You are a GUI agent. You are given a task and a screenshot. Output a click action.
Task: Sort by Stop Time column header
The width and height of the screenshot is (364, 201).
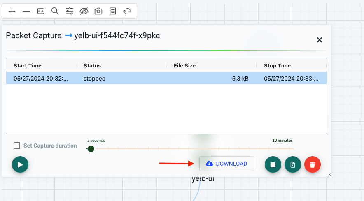pyautogui.click(x=277, y=66)
